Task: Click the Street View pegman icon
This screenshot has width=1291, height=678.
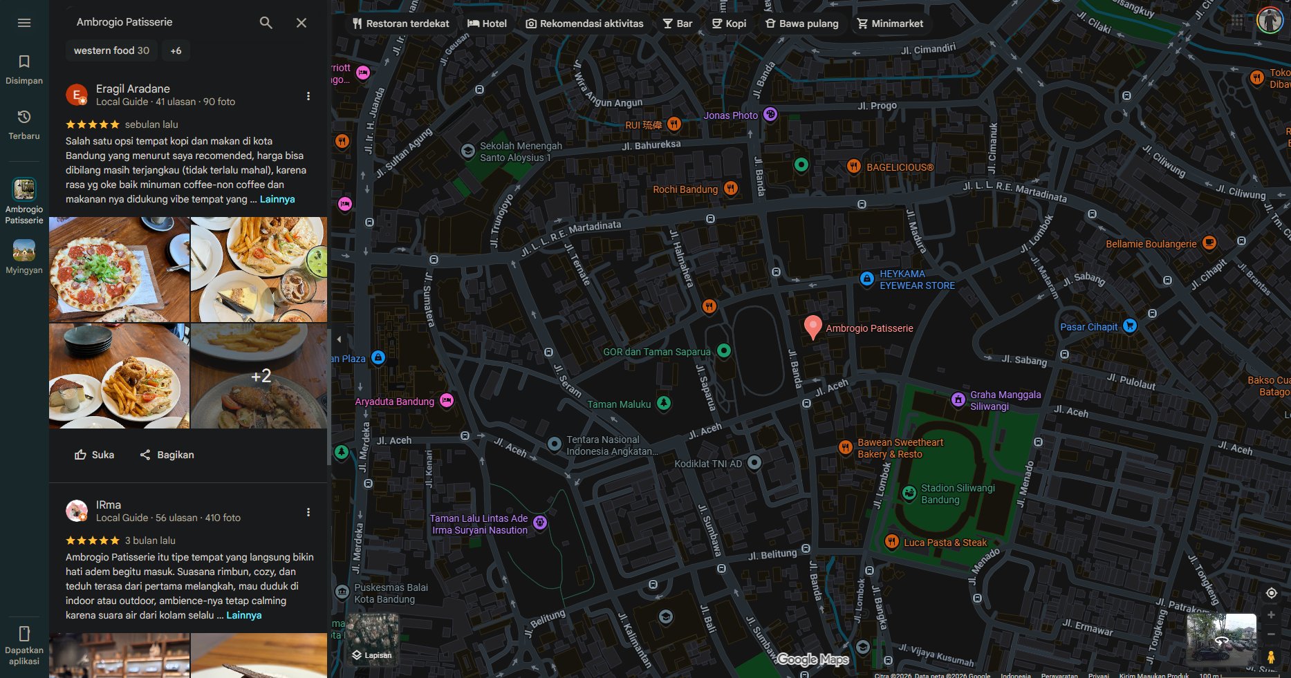Action: tap(1271, 657)
